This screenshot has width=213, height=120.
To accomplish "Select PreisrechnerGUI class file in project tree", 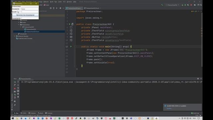I will (31, 29).
